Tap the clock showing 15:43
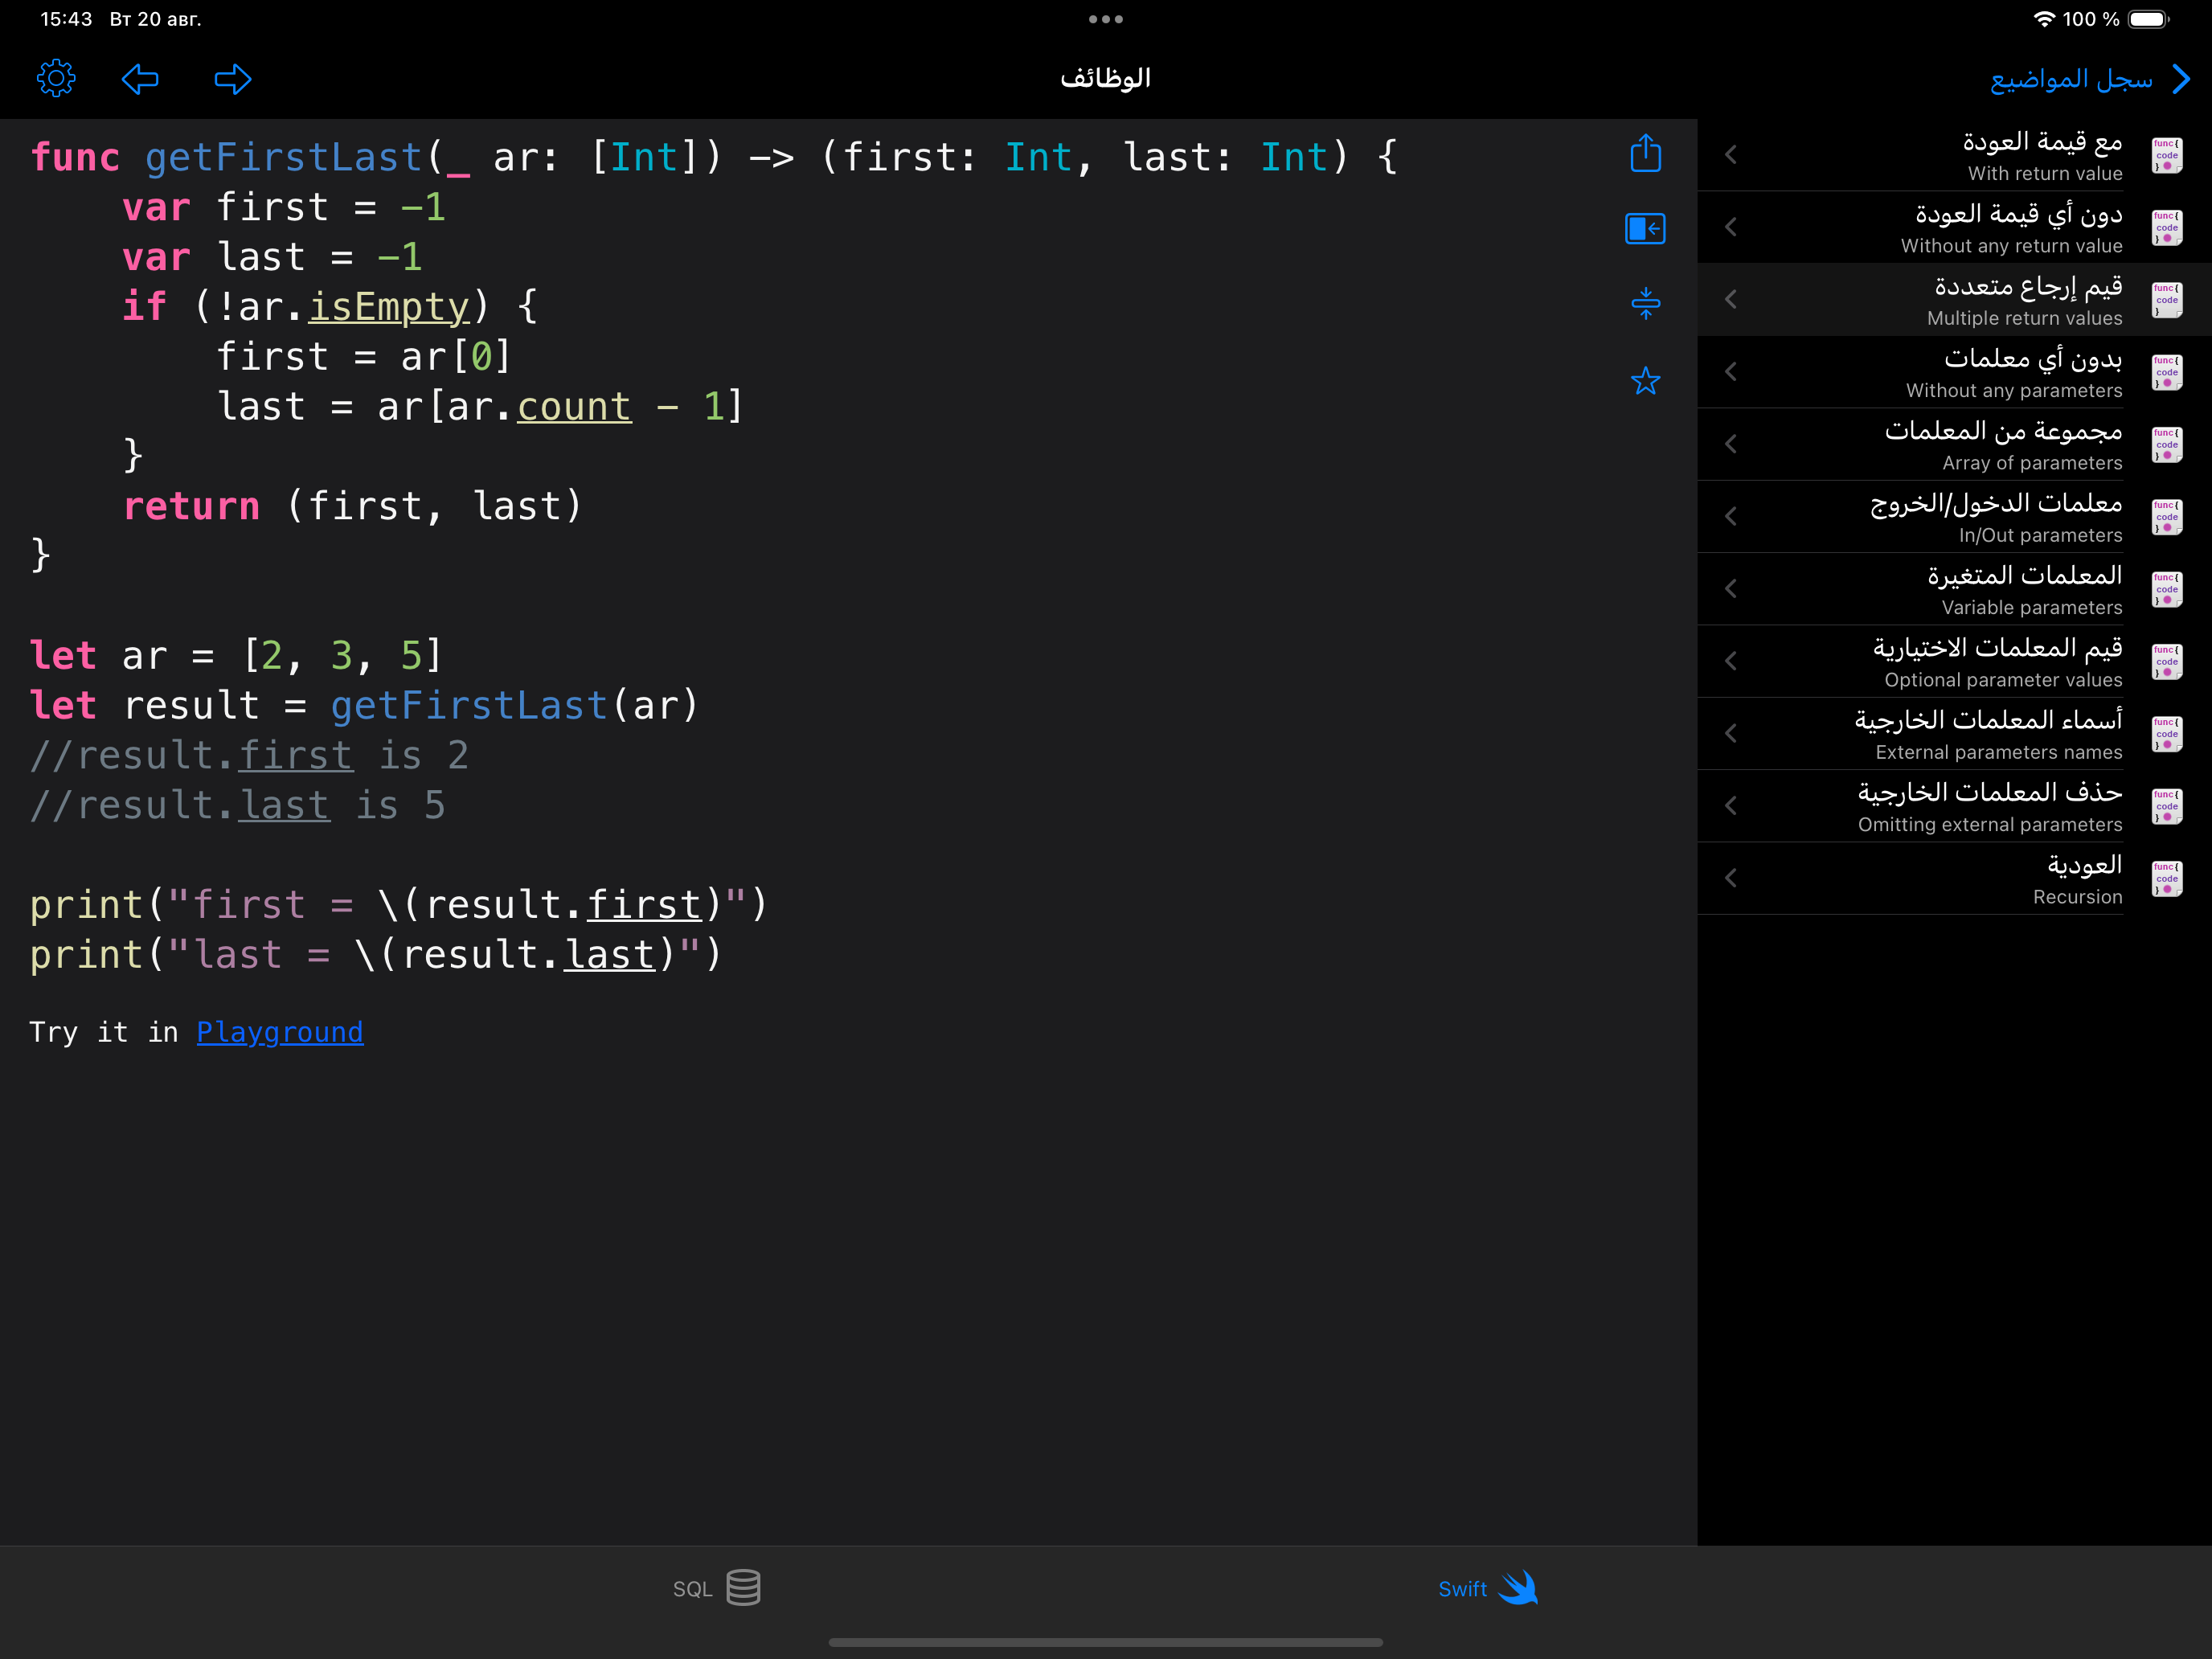Image resolution: width=2212 pixels, height=1659 pixels. [66, 19]
